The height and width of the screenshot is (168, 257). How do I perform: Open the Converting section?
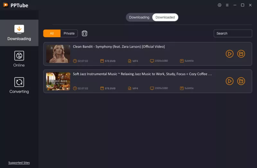pos(19,85)
